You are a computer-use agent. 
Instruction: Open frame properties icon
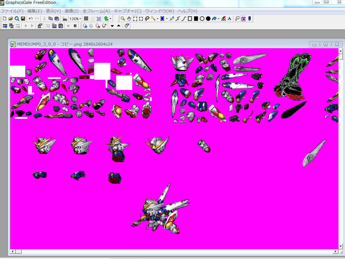[x=40, y=26]
